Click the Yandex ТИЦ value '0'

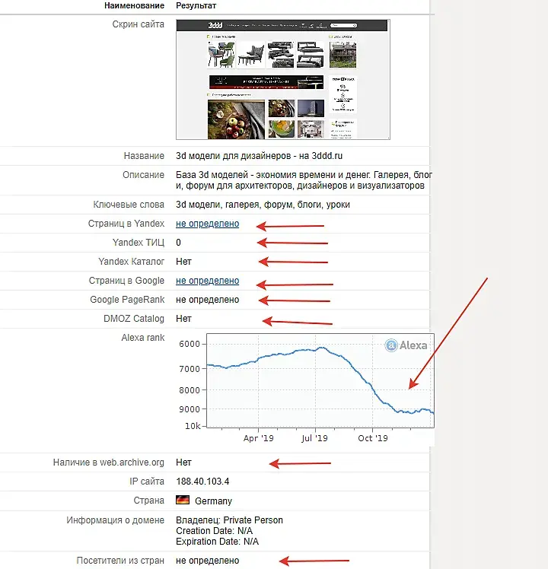tap(178, 243)
